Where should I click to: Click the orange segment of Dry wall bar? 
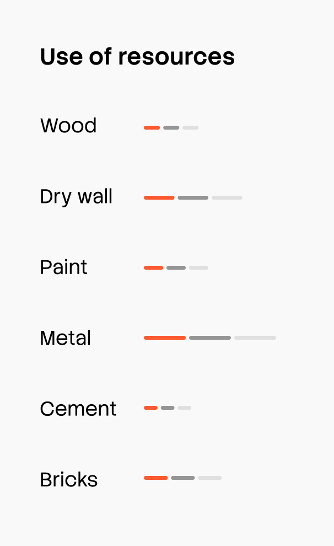(x=159, y=197)
